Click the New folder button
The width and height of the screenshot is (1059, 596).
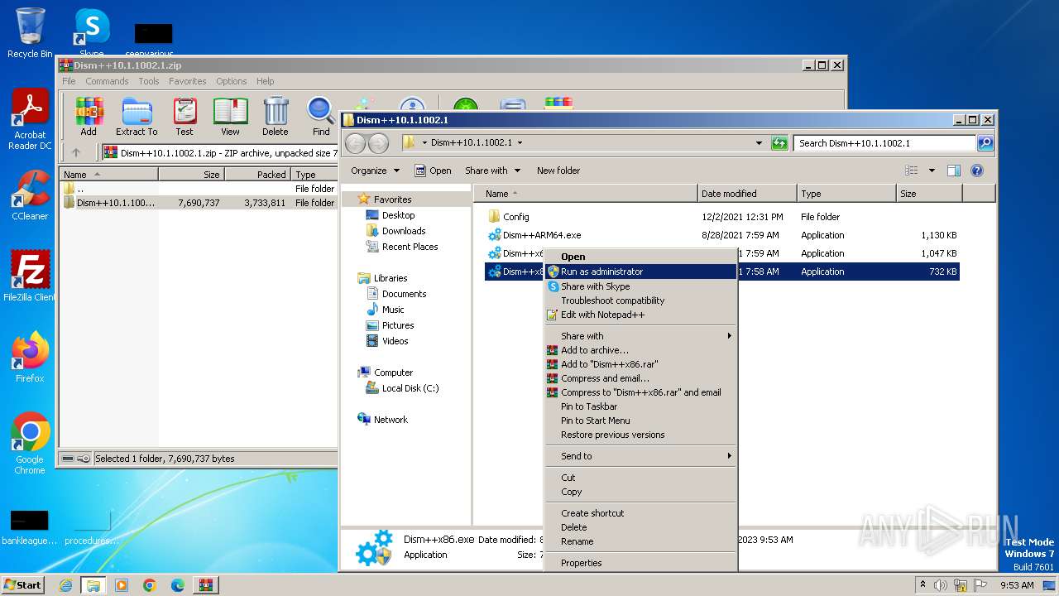coord(558,171)
